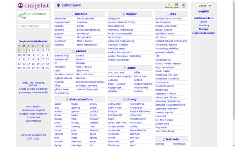The image size is (235, 147).
Task: Open smykker under til salg
Action: click(134, 138)
